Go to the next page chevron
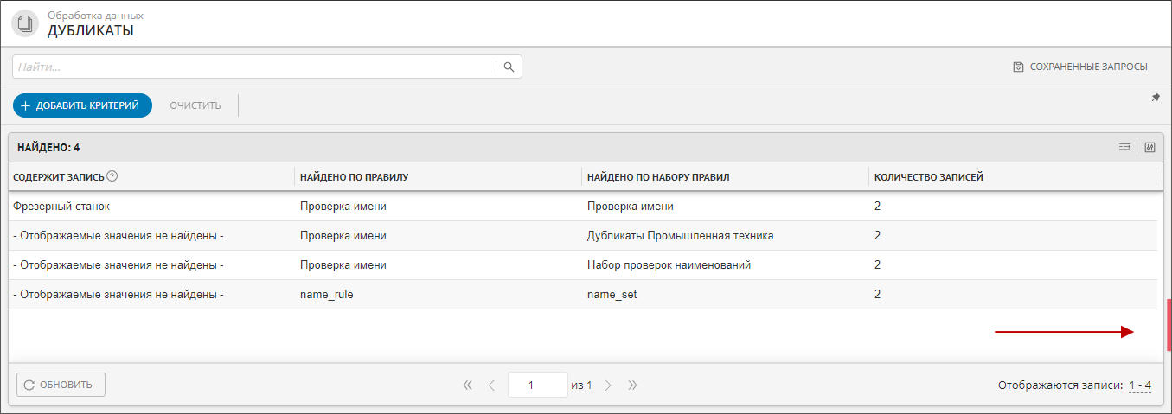This screenshot has width=1172, height=414. tap(608, 385)
